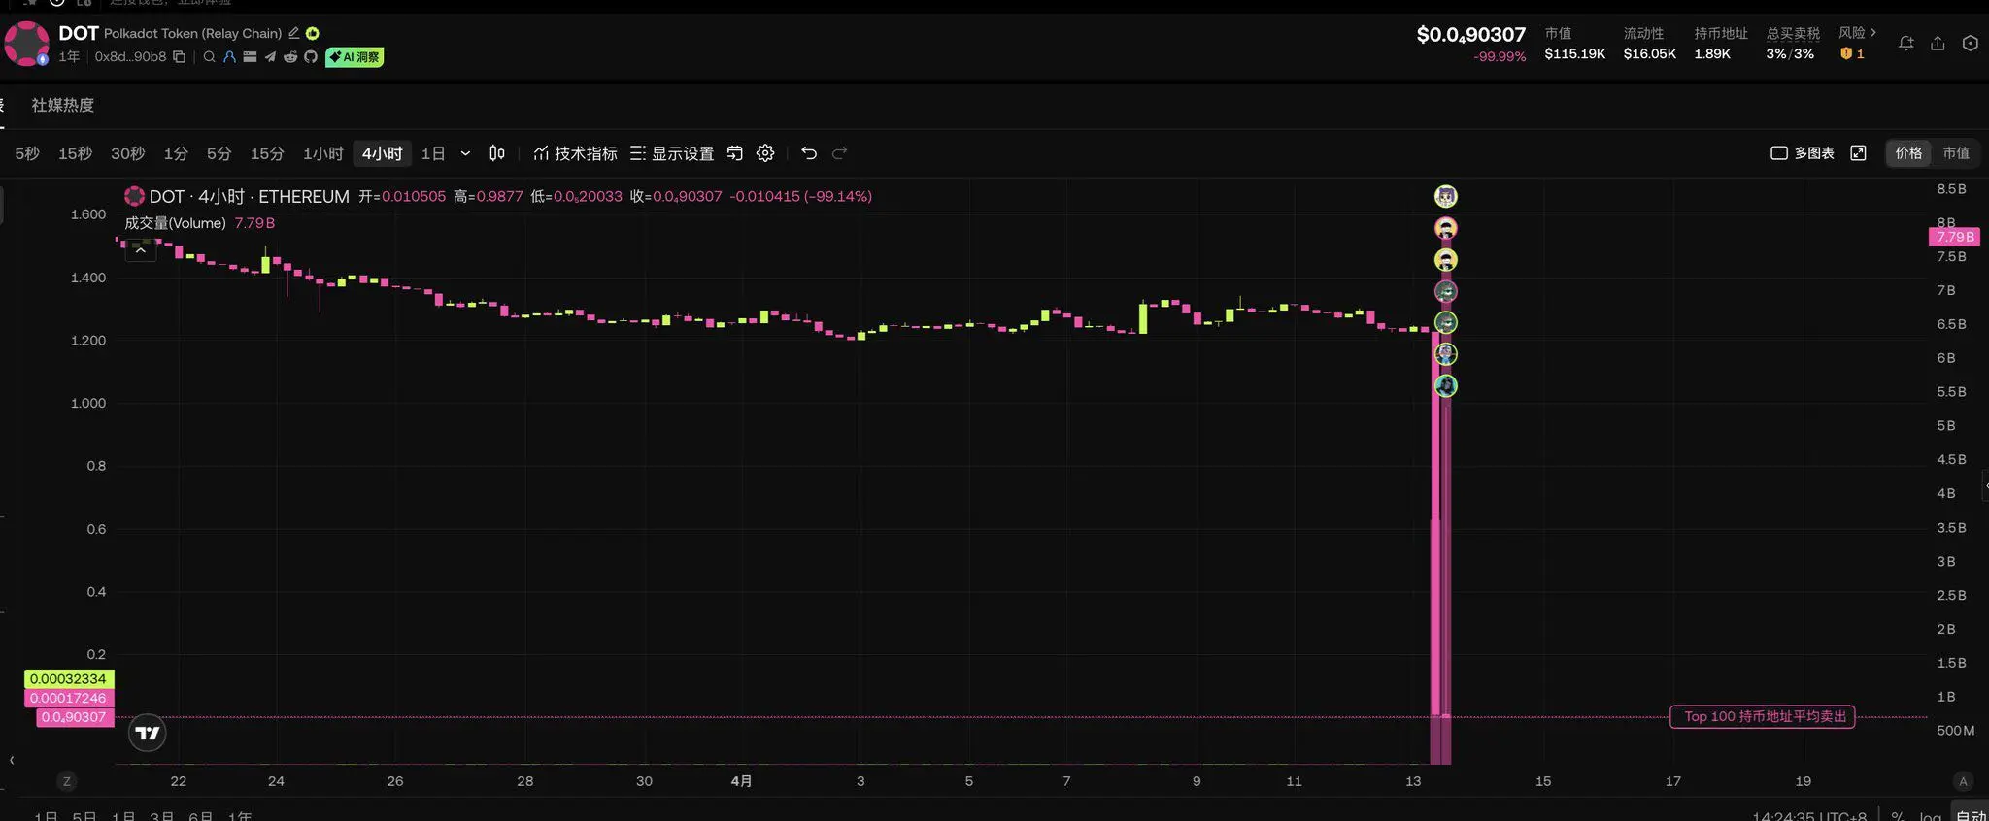This screenshot has width=1989, height=821.
Task: Copy the 0x8d...90b8 contract address
Action: (179, 57)
